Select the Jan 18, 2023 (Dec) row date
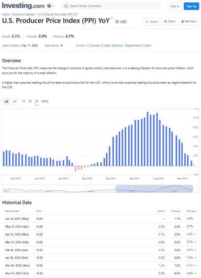This screenshot has height=278, width=201. (17, 258)
